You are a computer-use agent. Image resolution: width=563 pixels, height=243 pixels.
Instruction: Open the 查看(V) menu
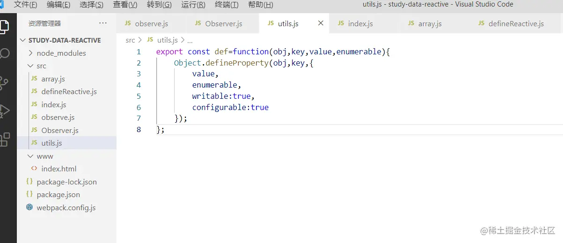125,5
